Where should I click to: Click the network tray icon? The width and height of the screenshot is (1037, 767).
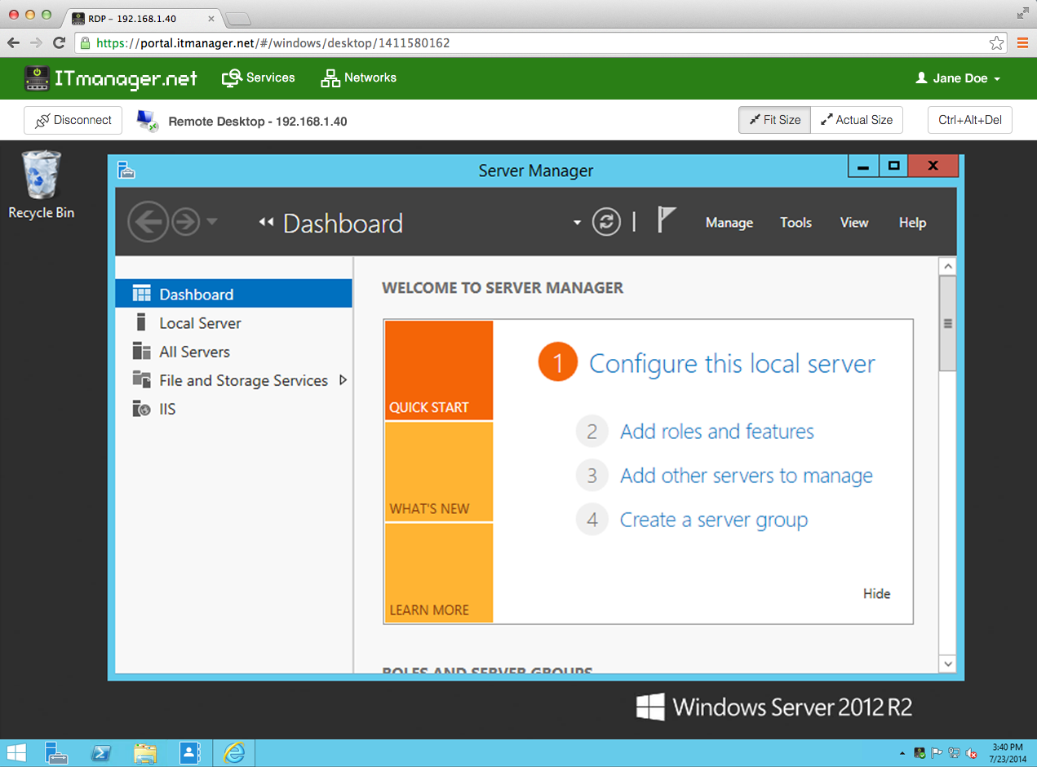point(954,752)
